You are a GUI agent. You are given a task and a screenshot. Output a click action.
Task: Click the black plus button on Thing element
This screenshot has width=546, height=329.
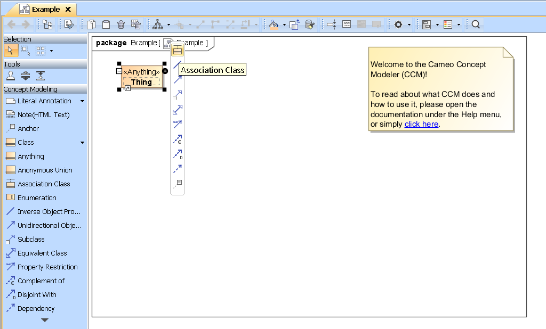[165, 71]
